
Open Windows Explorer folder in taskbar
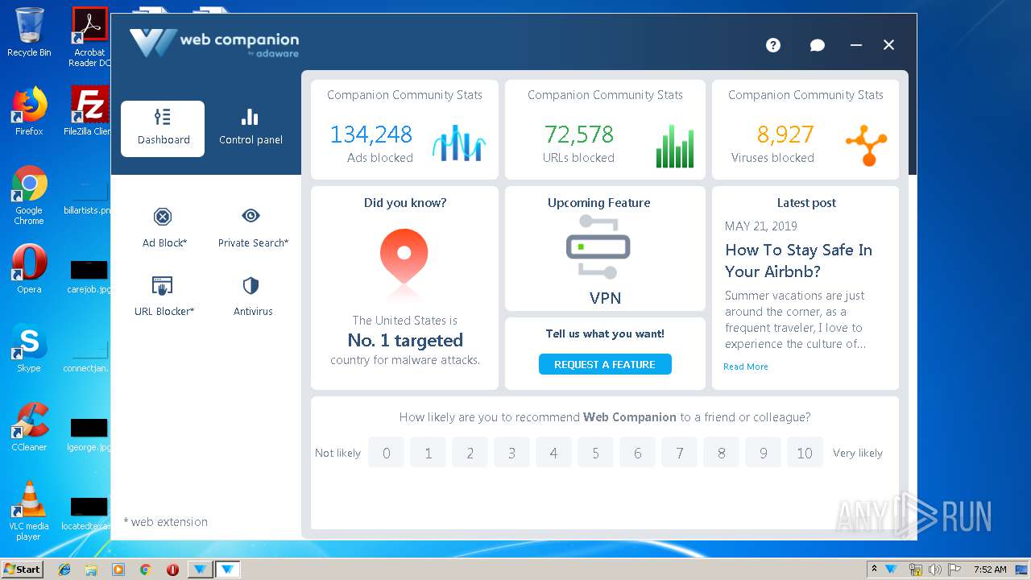point(91,570)
